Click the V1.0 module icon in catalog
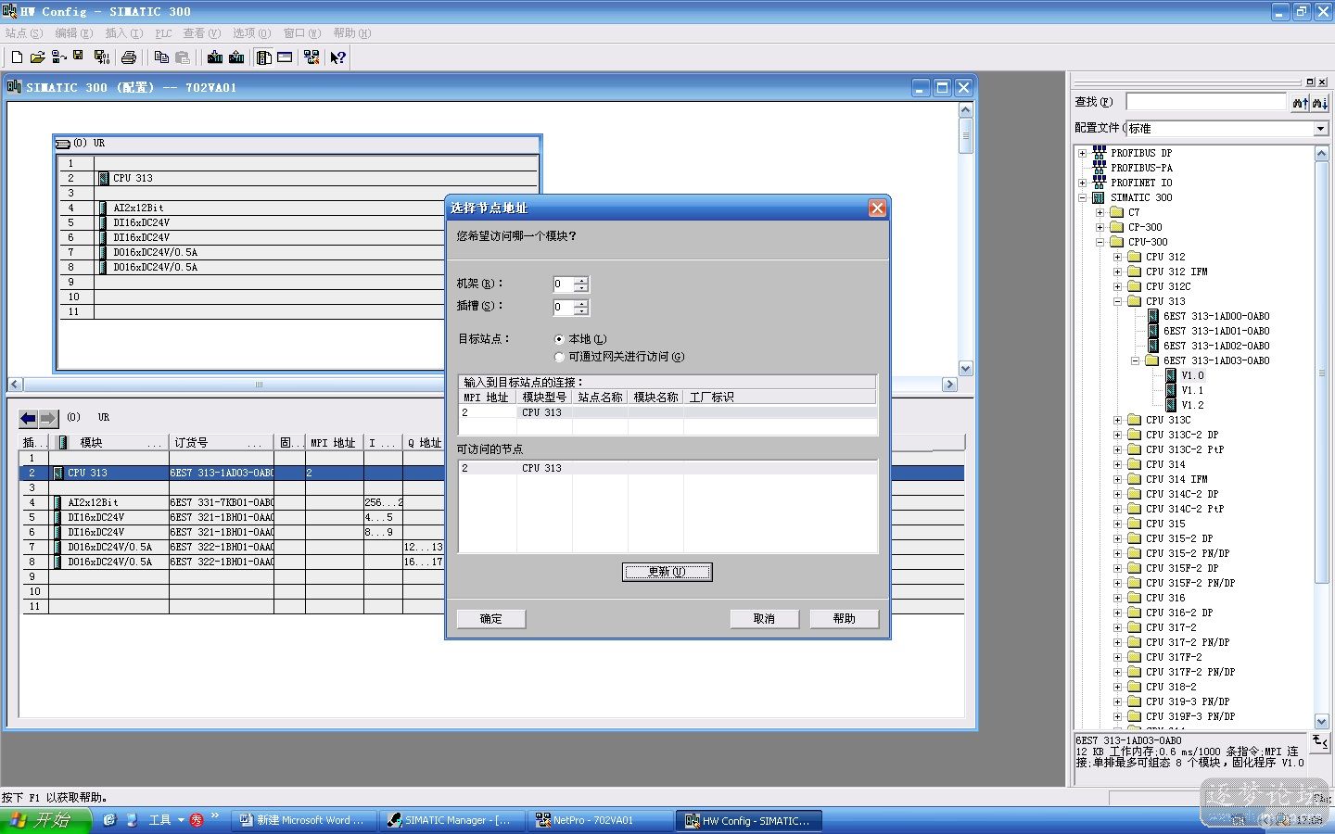Screen dimensions: 1335x834 (1171, 376)
